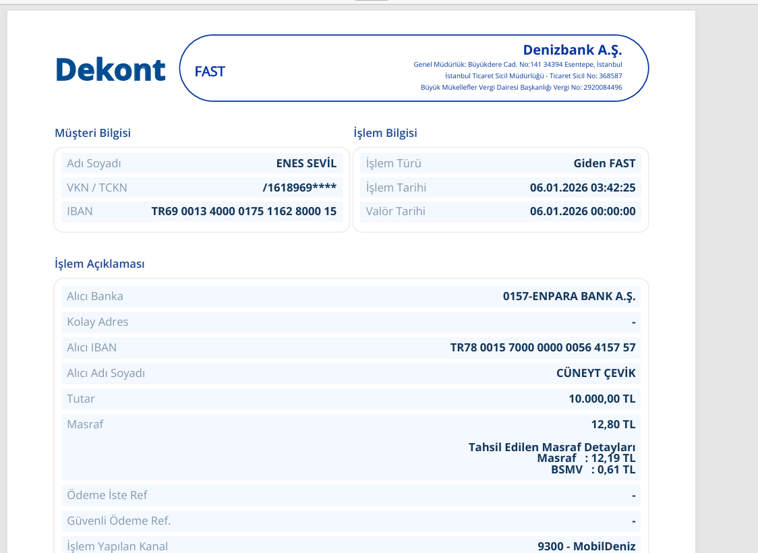Click the Valör Tarihi date value

pos(583,211)
